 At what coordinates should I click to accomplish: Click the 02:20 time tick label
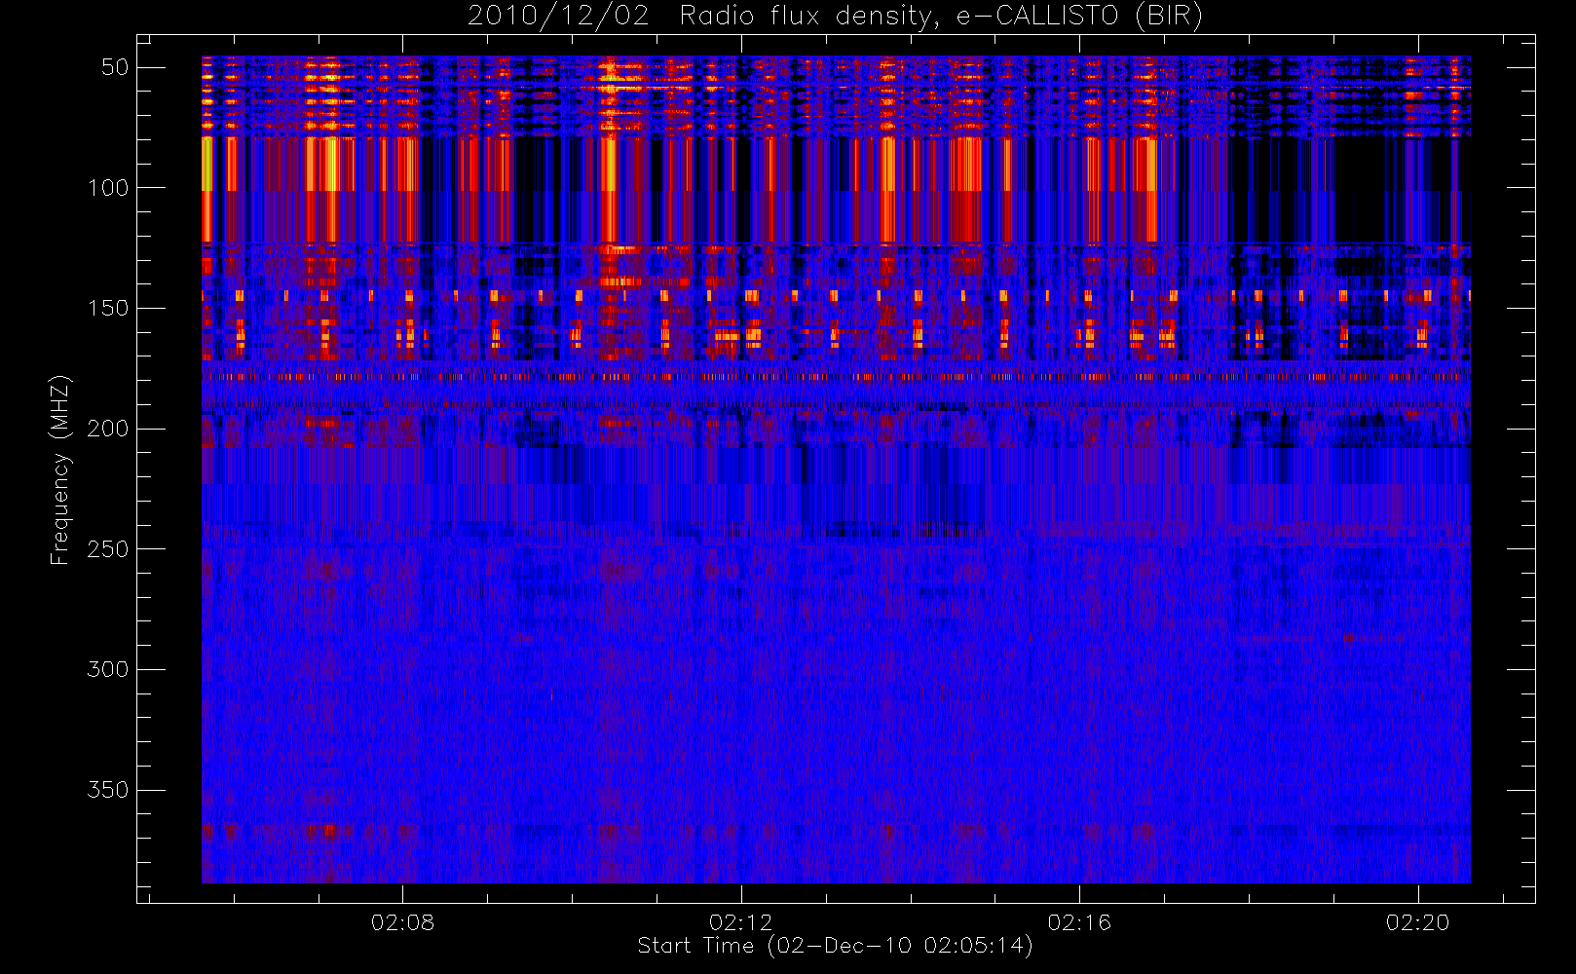point(1418,922)
